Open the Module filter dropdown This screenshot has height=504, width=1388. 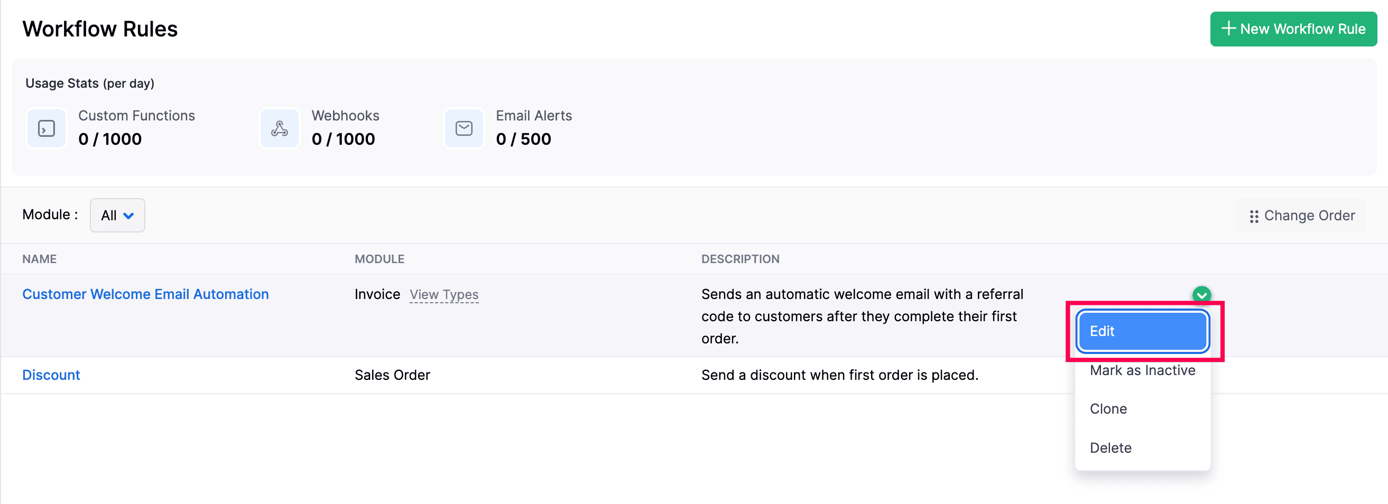pos(117,216)
